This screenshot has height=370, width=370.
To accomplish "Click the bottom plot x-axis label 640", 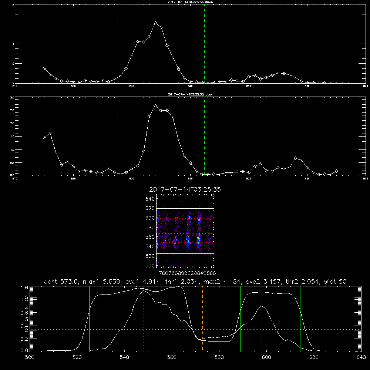I will point(361,357).
